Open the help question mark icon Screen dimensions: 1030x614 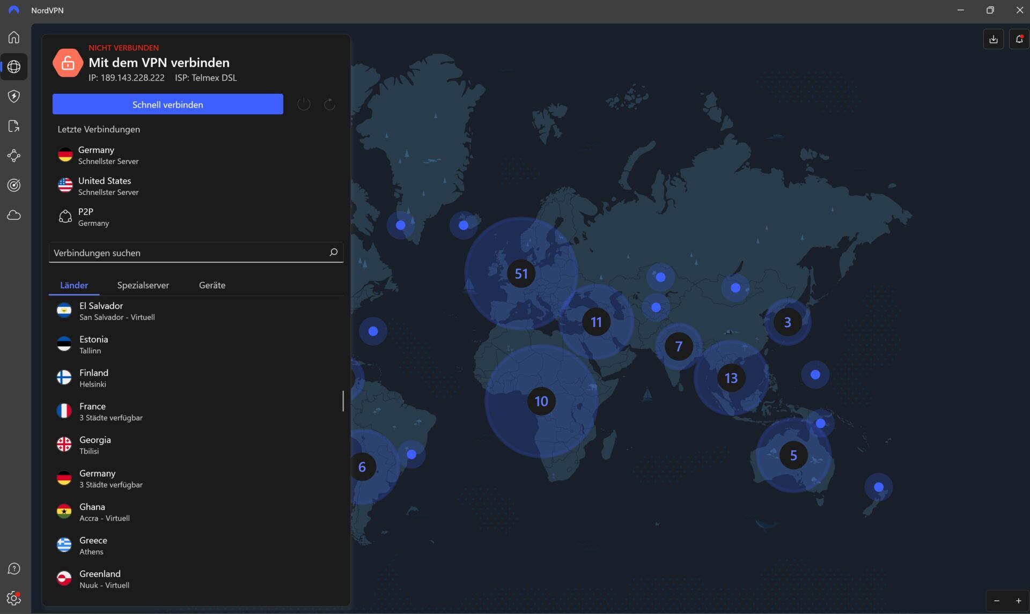click(x=14, y=568)
